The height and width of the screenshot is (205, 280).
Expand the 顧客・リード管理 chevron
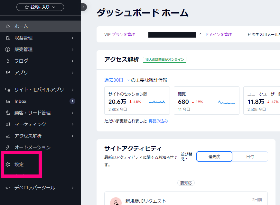[72, 113]
